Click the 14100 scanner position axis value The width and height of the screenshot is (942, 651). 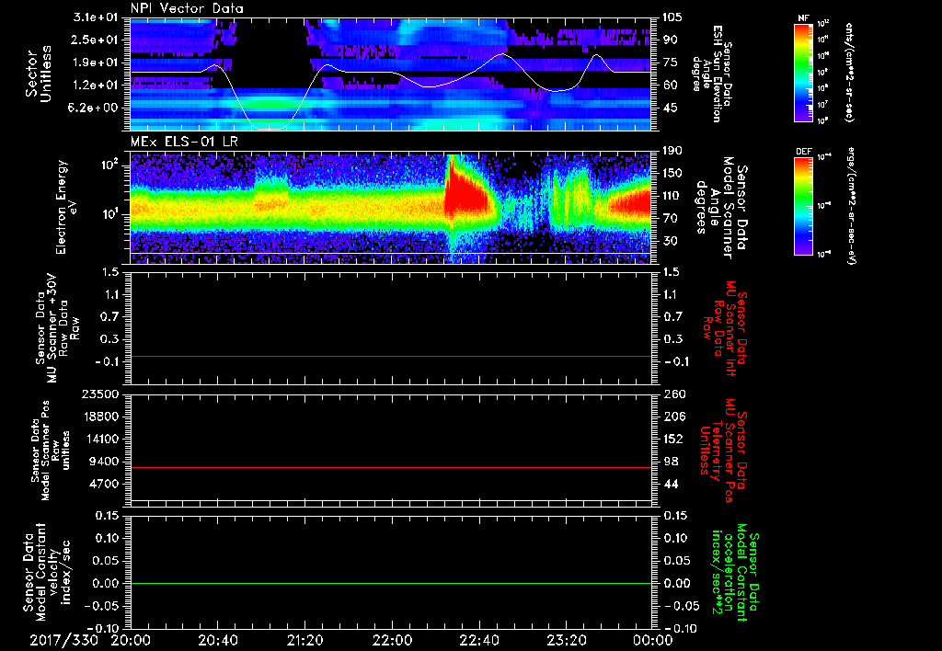[x=100, y=439]
